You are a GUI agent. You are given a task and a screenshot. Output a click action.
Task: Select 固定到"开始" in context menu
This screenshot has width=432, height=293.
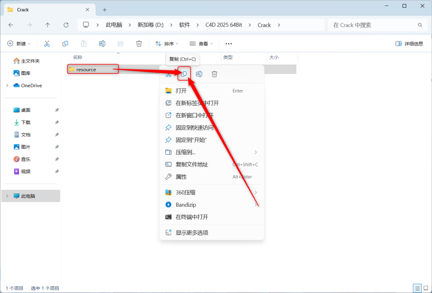pyautogui.click(x=212, y=140)
